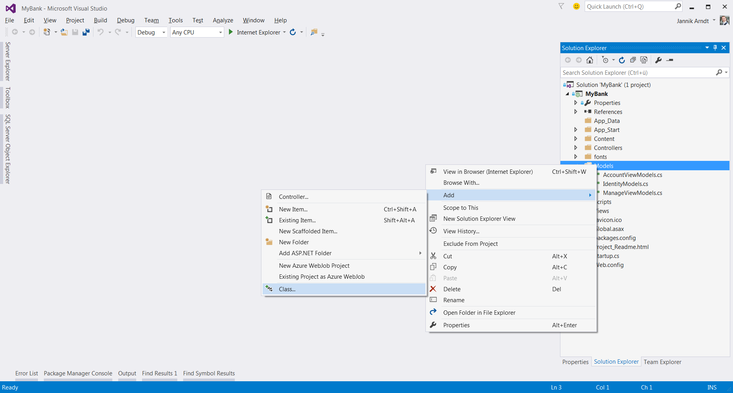
Task: Open the Analyze menu
Action: click(223, 20)
